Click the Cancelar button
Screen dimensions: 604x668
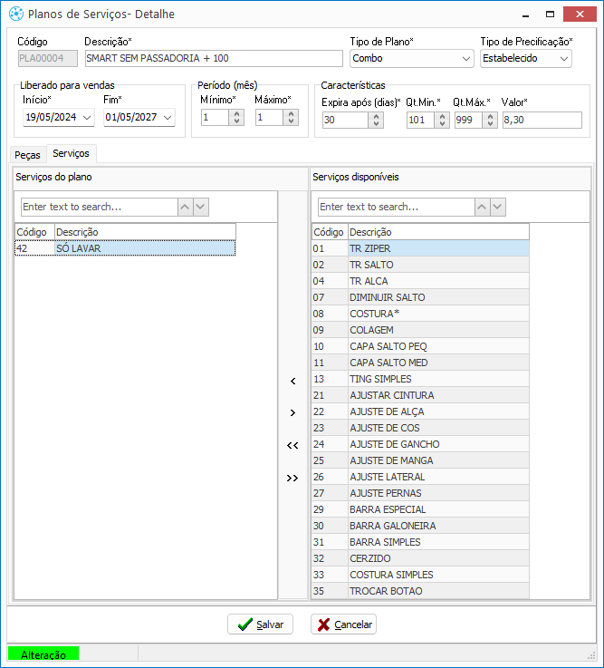point(343,624)
